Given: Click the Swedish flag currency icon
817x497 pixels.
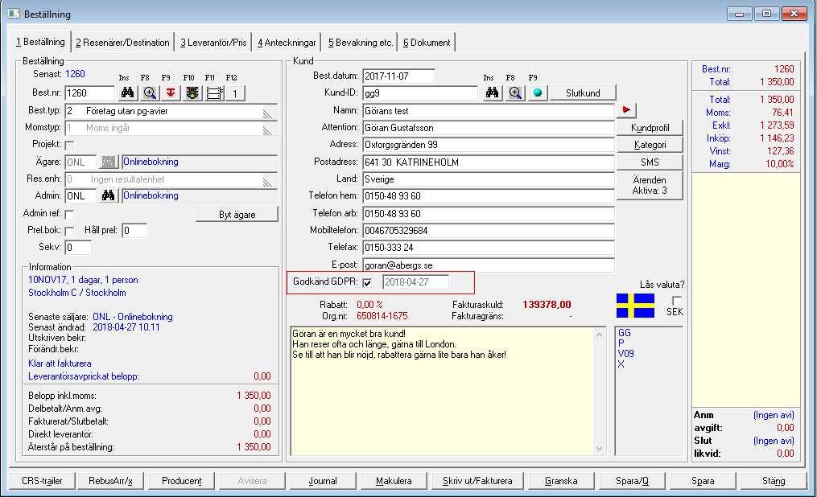Looking at the screenshot, I should pyautogui.click(x=635, y=306).
